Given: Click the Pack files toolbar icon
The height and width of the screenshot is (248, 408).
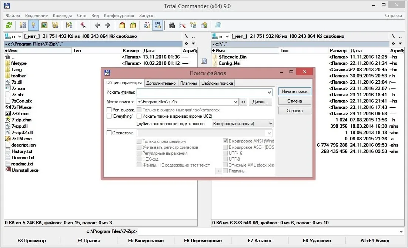Looking at the screenshot, I should (122, 25).
